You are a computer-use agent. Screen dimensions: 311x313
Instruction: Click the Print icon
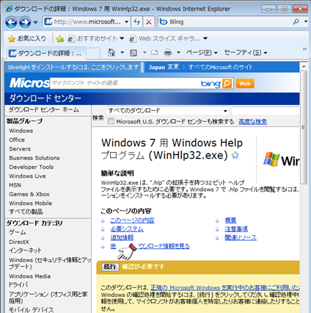pyautogui.click(x=168, y=52)
